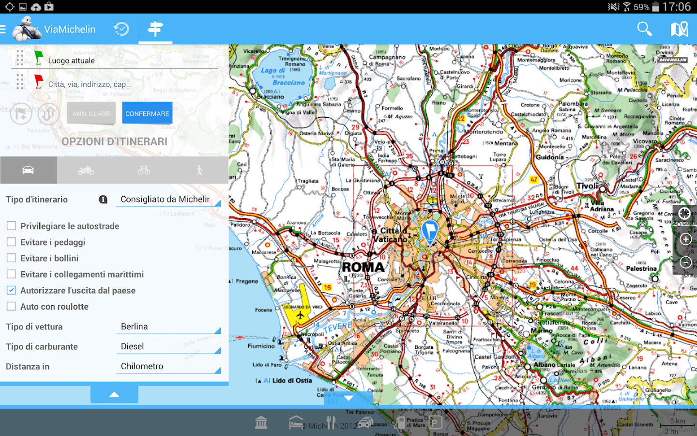Click the Tipo di carburante label
The image size is (697, 436).
[42, 347]
